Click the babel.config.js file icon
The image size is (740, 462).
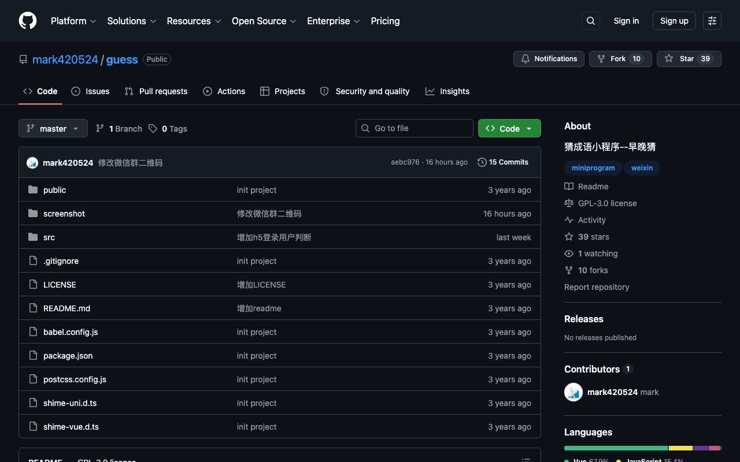[x=33, y=332]
